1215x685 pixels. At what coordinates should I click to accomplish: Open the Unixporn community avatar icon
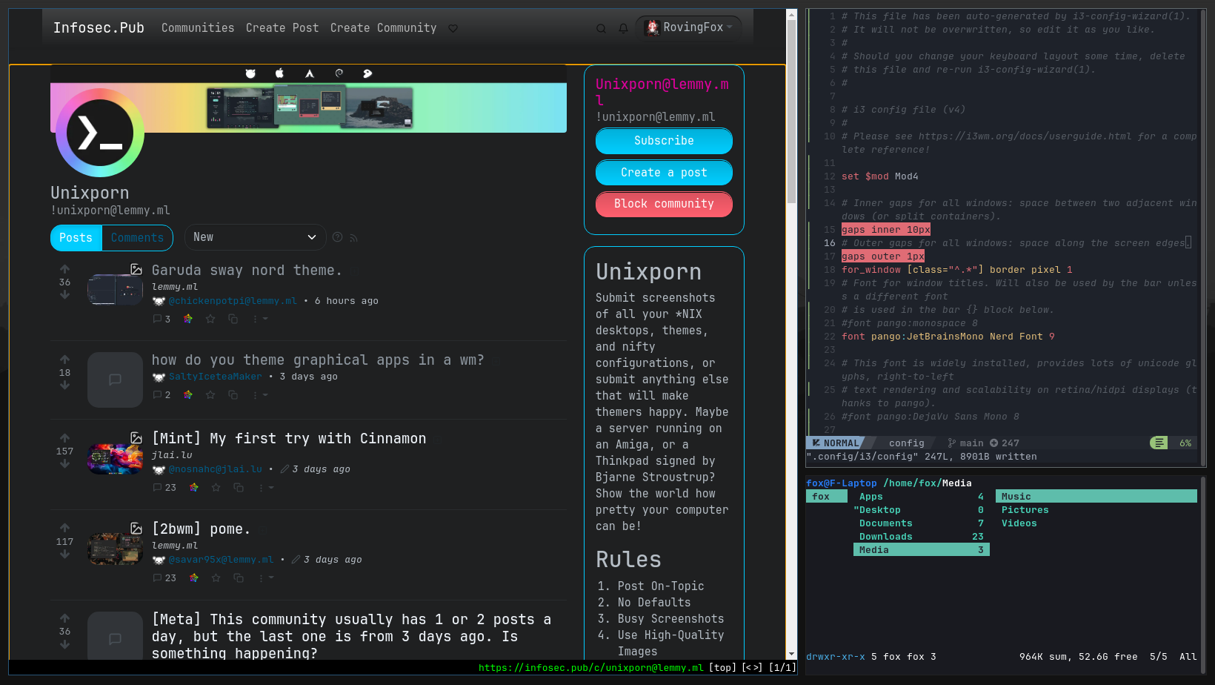coord(100,133)
